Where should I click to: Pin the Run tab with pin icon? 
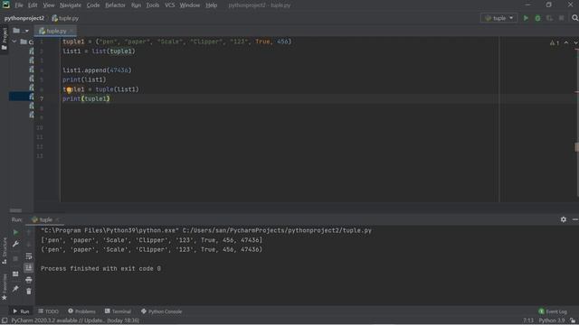pyautogui.click(x=15, y=289)
